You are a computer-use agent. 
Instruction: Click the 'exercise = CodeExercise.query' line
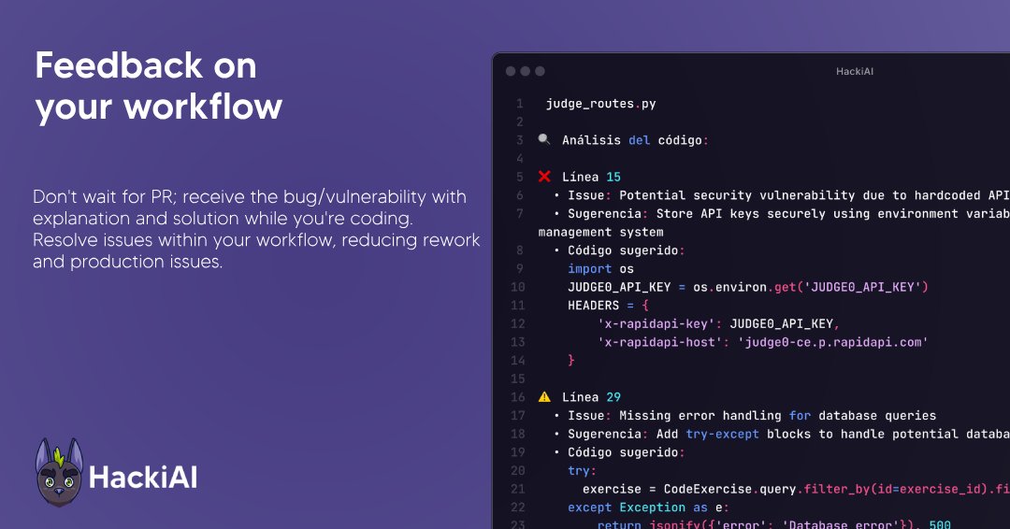[x=796, y=489]
